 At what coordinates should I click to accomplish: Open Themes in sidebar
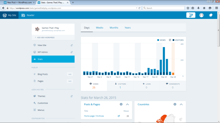click(x=41, y=96)
